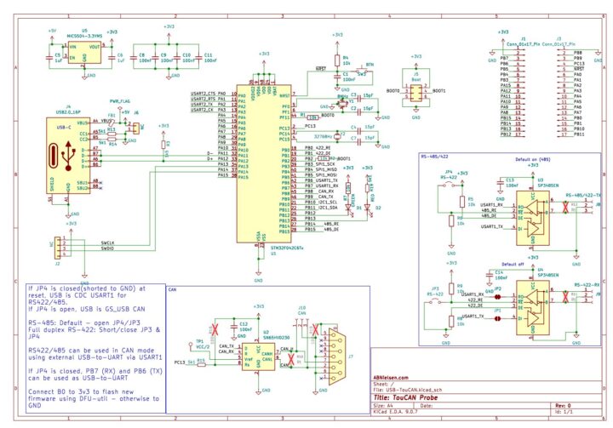Select capacitor C8 100nF decoupling symbol
Screen dimensions: 613x428
coord(134,58)
